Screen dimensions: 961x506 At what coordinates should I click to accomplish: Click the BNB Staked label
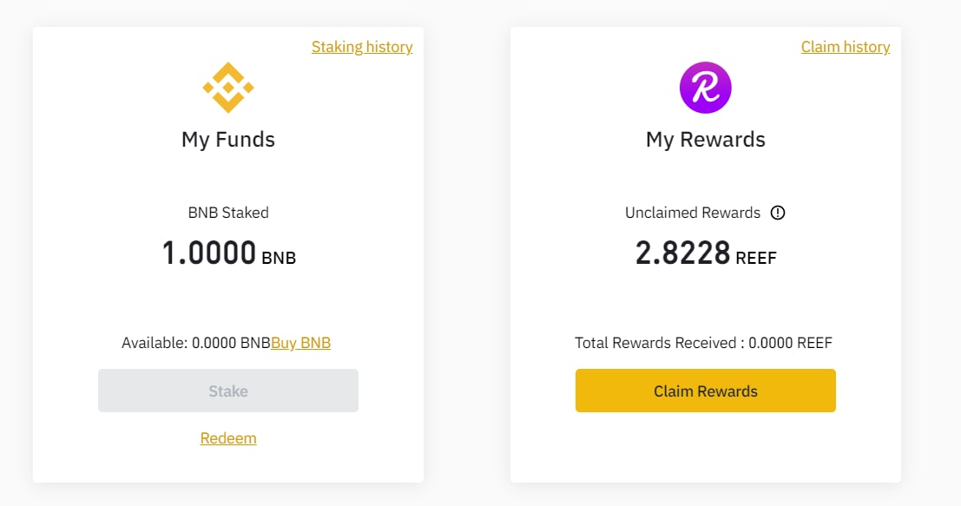(228, 213)
